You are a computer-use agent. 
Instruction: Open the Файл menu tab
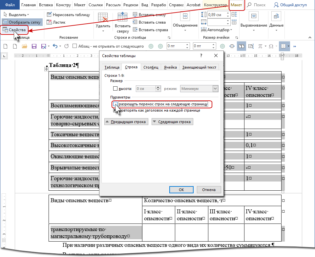10,5
